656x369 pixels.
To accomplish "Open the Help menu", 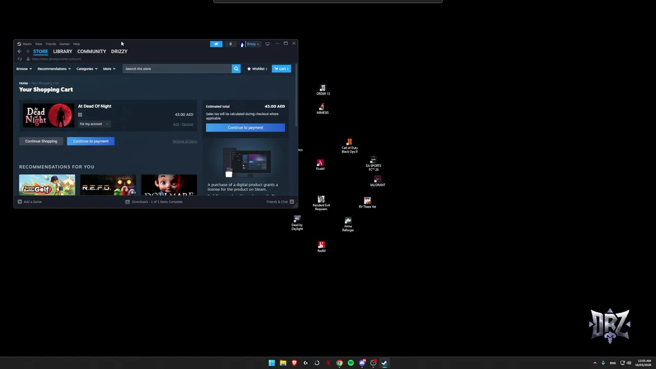I will click(76, 44).
